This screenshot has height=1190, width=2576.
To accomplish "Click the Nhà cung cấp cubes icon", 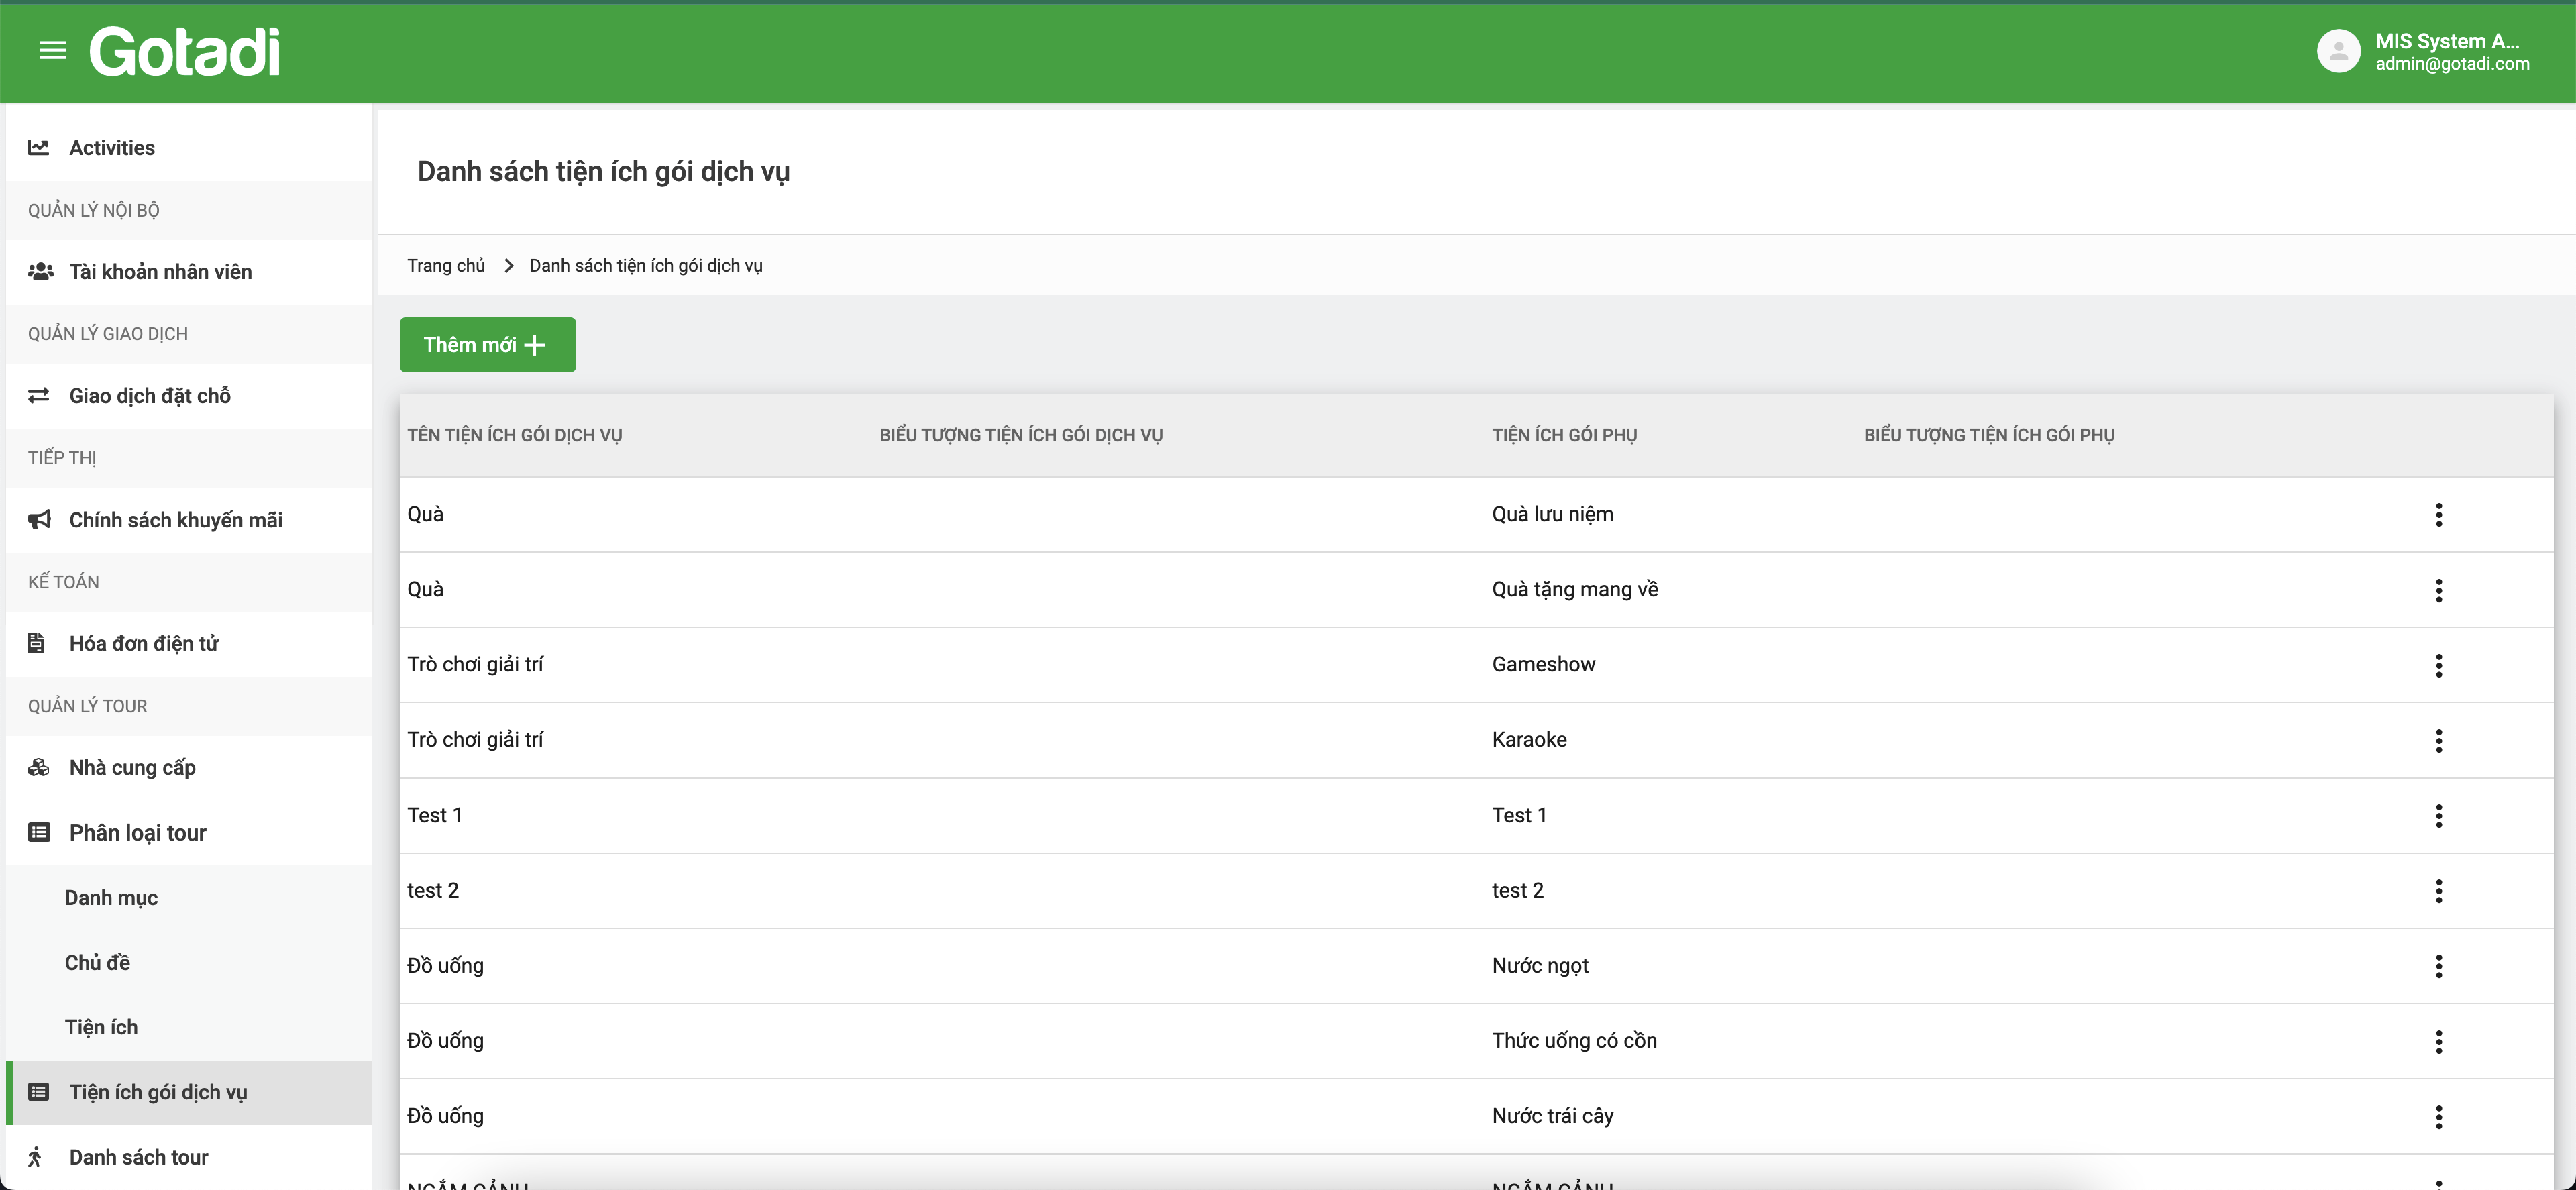I will pyautogui.click(x=38, y=767).
